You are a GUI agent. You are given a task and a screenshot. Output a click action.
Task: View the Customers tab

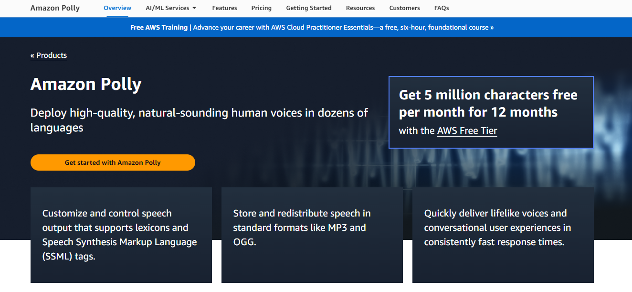[405, 8]
